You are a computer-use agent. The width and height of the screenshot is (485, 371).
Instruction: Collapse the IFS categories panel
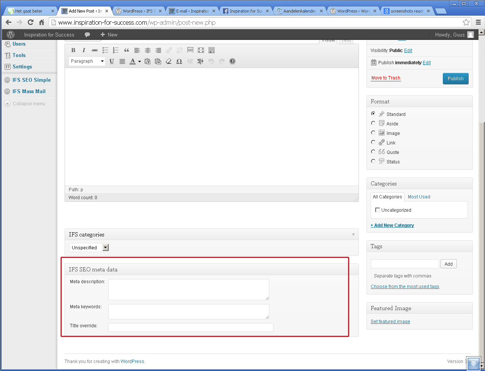pyautogui.click(x=353, y=235)
